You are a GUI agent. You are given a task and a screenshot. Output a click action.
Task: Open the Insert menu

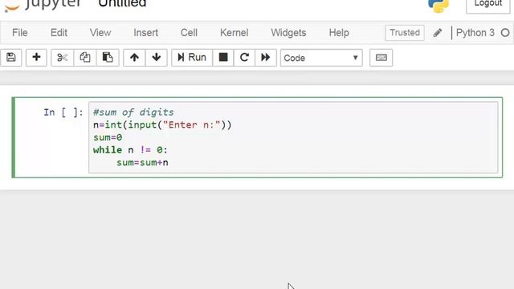pyautogui.click(x=146, y=33)
